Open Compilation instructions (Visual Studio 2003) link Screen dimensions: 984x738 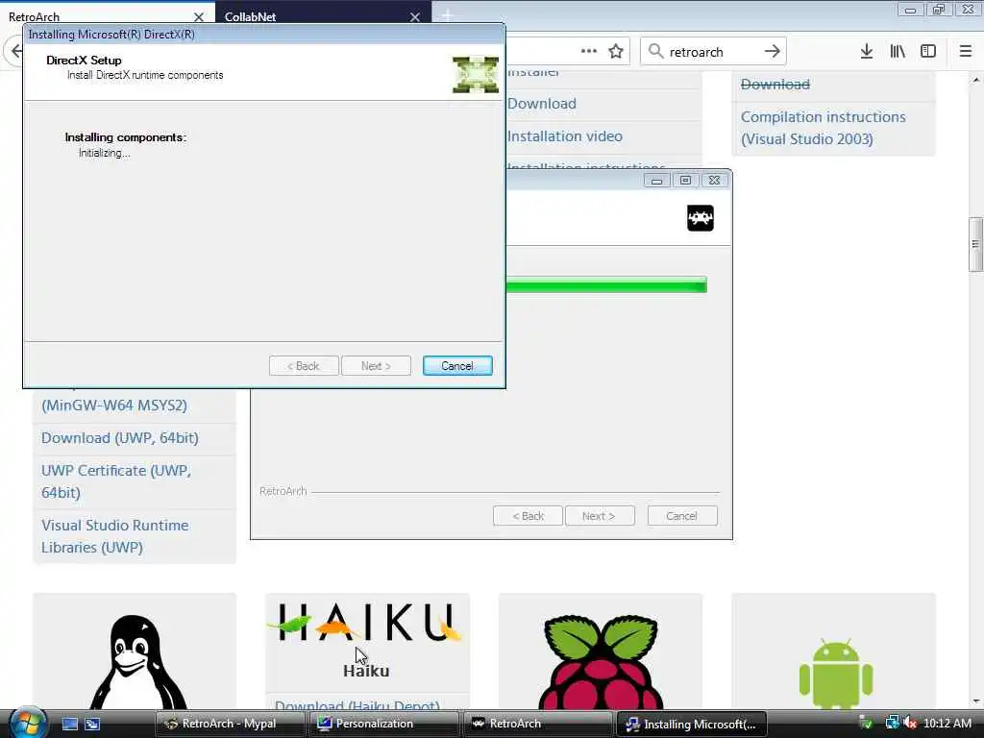point(823,128)
